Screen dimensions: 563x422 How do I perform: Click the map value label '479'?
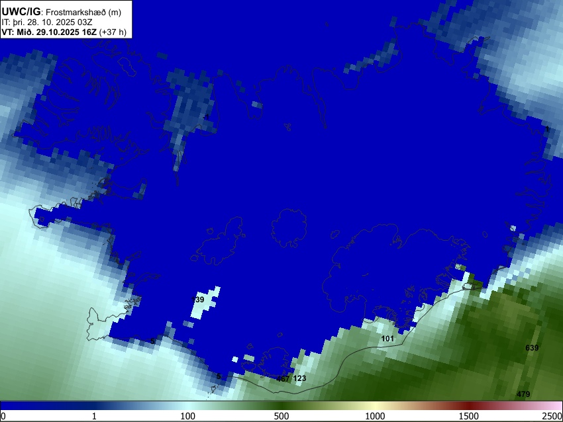click(x=523, y=394)
